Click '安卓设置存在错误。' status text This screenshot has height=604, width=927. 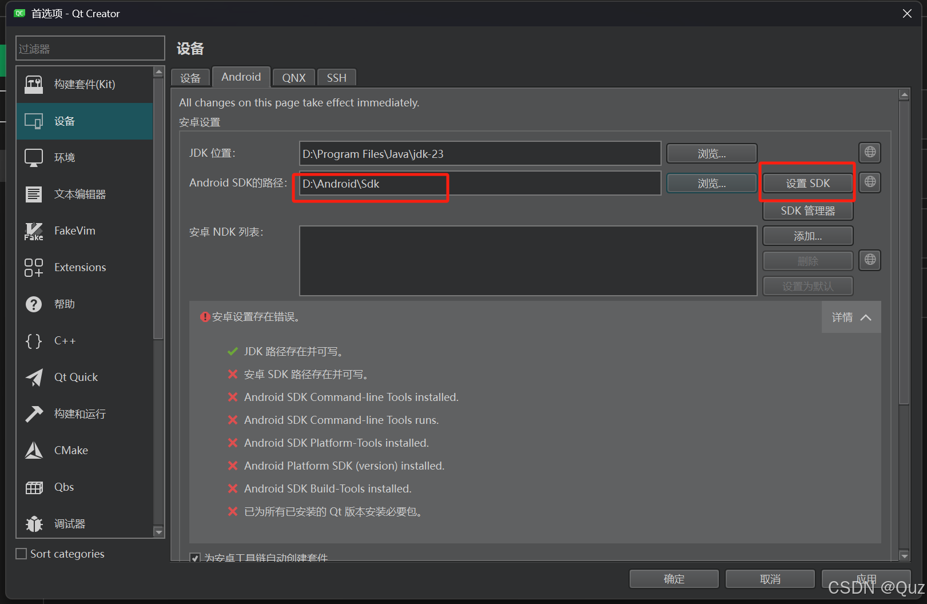[258, 317]
